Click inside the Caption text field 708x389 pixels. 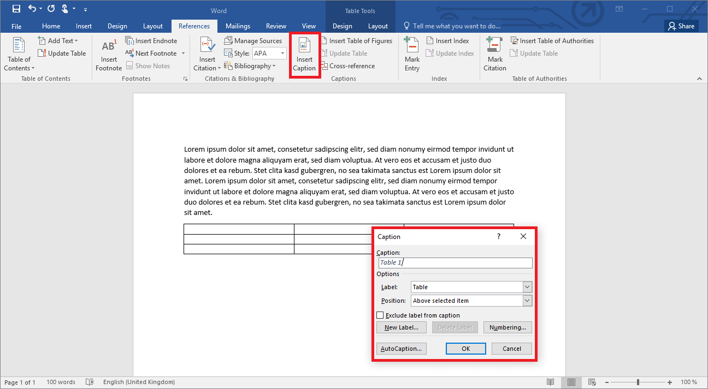click(455, 262)
